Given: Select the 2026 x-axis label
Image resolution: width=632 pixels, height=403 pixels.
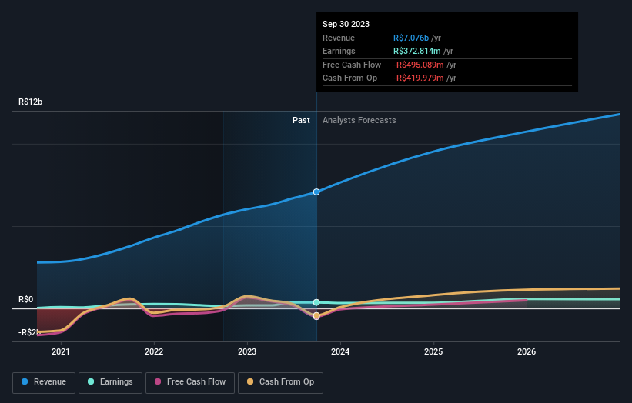Looking at the screenshot, I should [527, 352].
